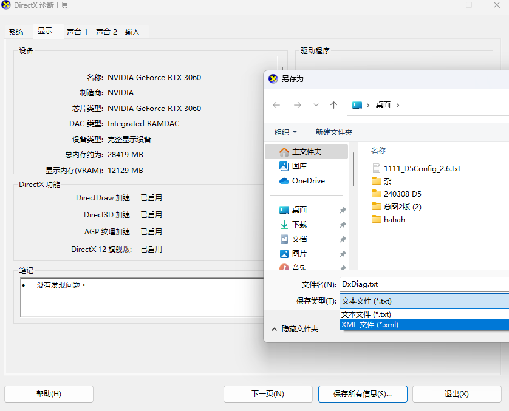Screen dimensions: 509x411
Task: Click the navigation pane scrollbar in Save As
Action: [x=353, y=169]
